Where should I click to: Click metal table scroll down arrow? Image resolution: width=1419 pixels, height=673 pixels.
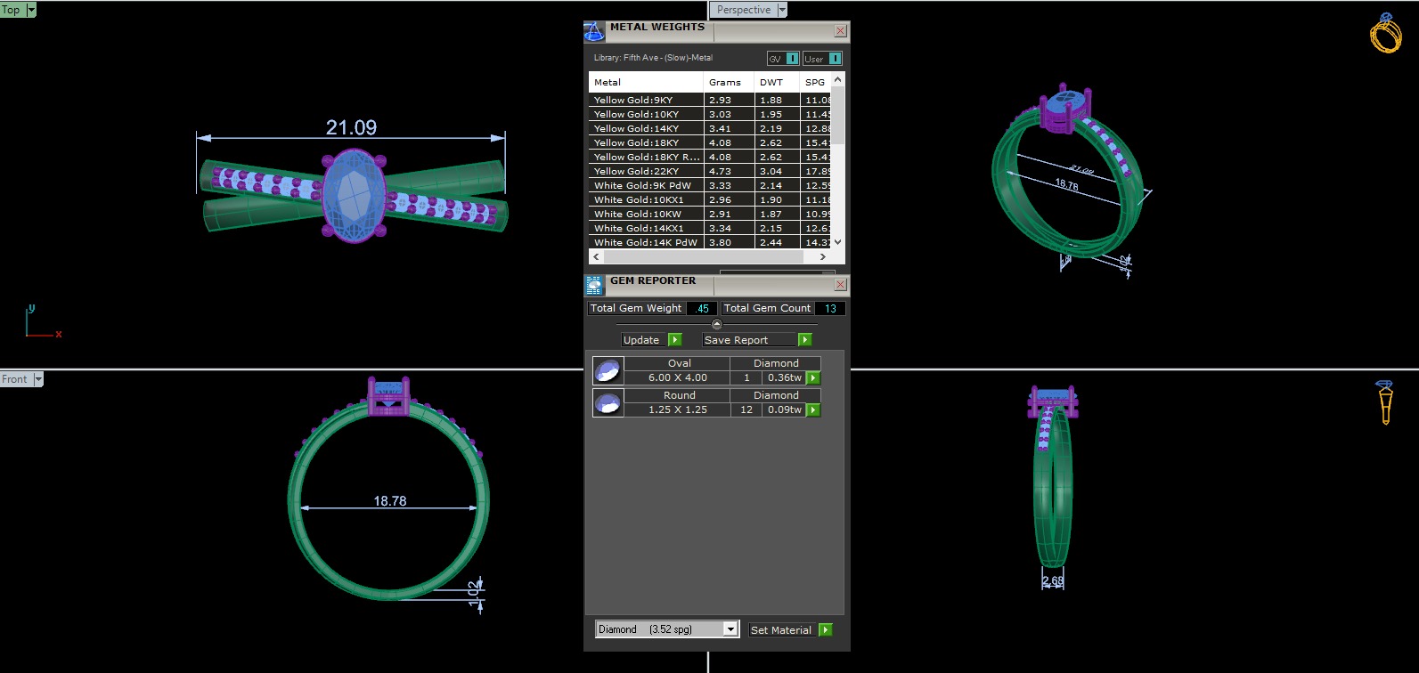point(837,242)
